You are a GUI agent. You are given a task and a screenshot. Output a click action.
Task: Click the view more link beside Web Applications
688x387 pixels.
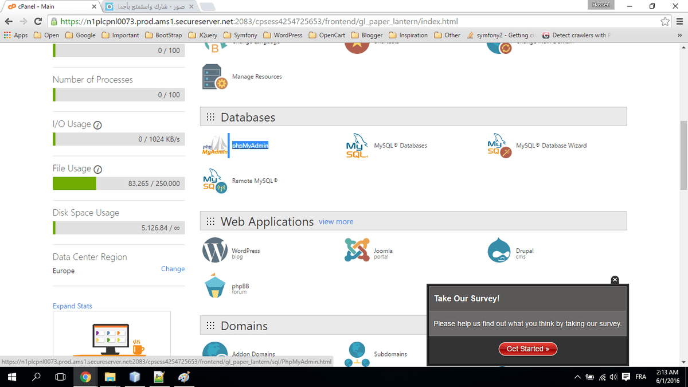(x=336, y=222)
